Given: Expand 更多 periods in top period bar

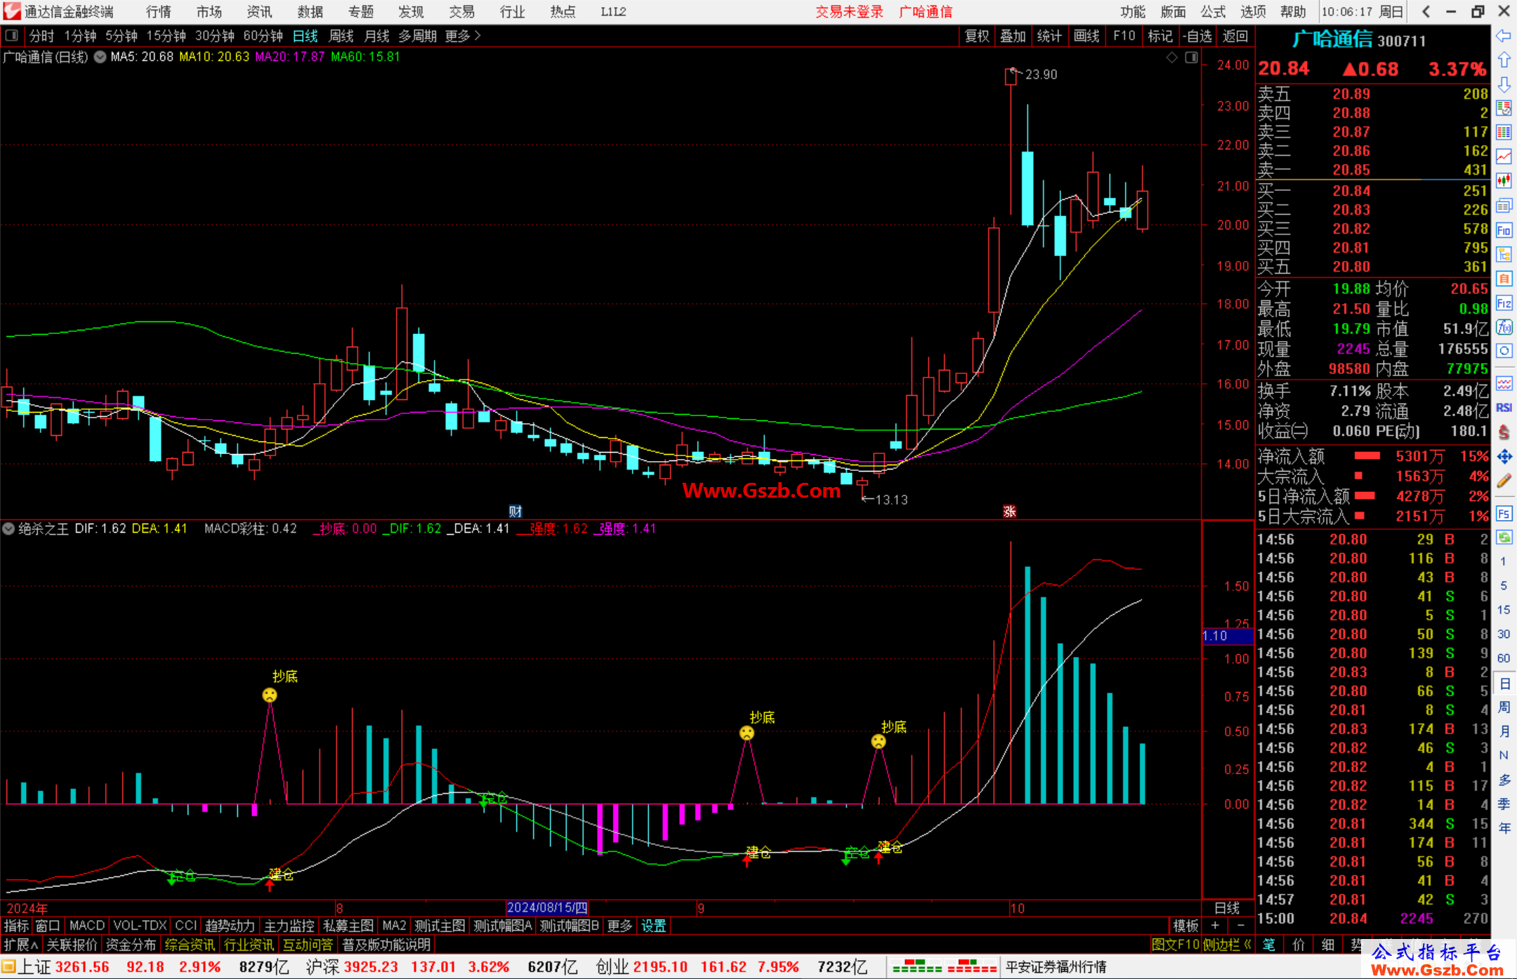Looking at the screenshot, I should tap(463, 36).
